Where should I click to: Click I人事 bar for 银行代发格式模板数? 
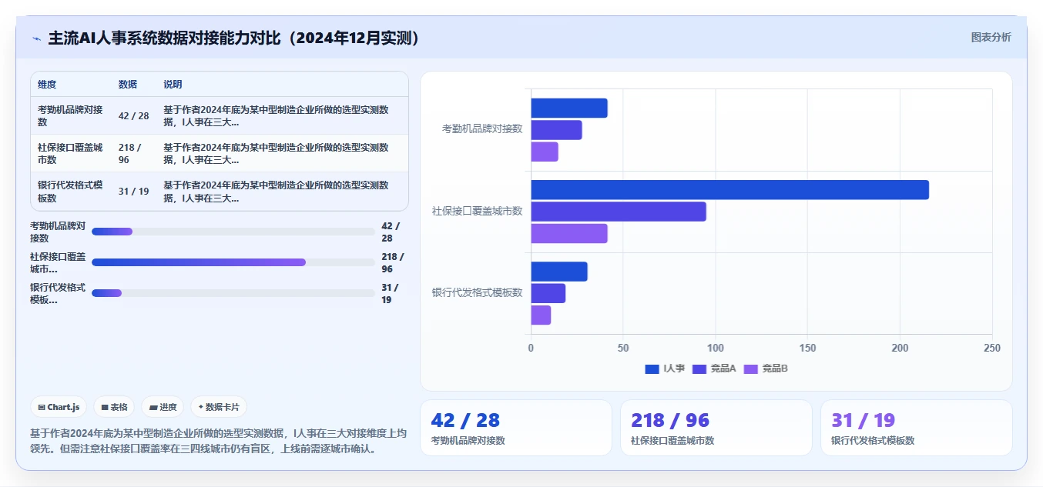pos(559,272)
